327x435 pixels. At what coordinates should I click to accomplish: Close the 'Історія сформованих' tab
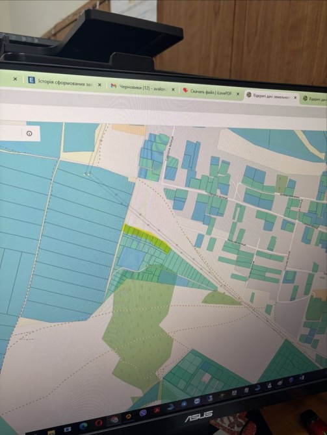pyautogui.click(x=99, y=84)
